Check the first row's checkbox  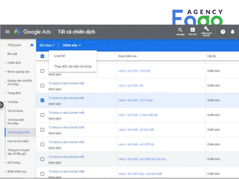coord(42,71)
